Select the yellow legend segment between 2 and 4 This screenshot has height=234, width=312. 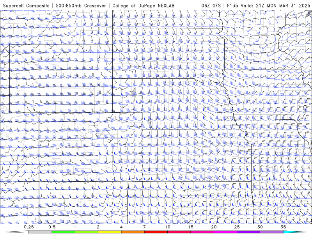pos(110,232)
